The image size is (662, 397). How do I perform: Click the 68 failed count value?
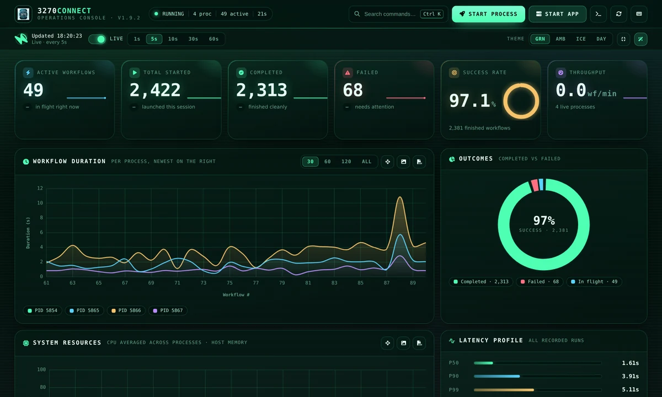[353, 90]
